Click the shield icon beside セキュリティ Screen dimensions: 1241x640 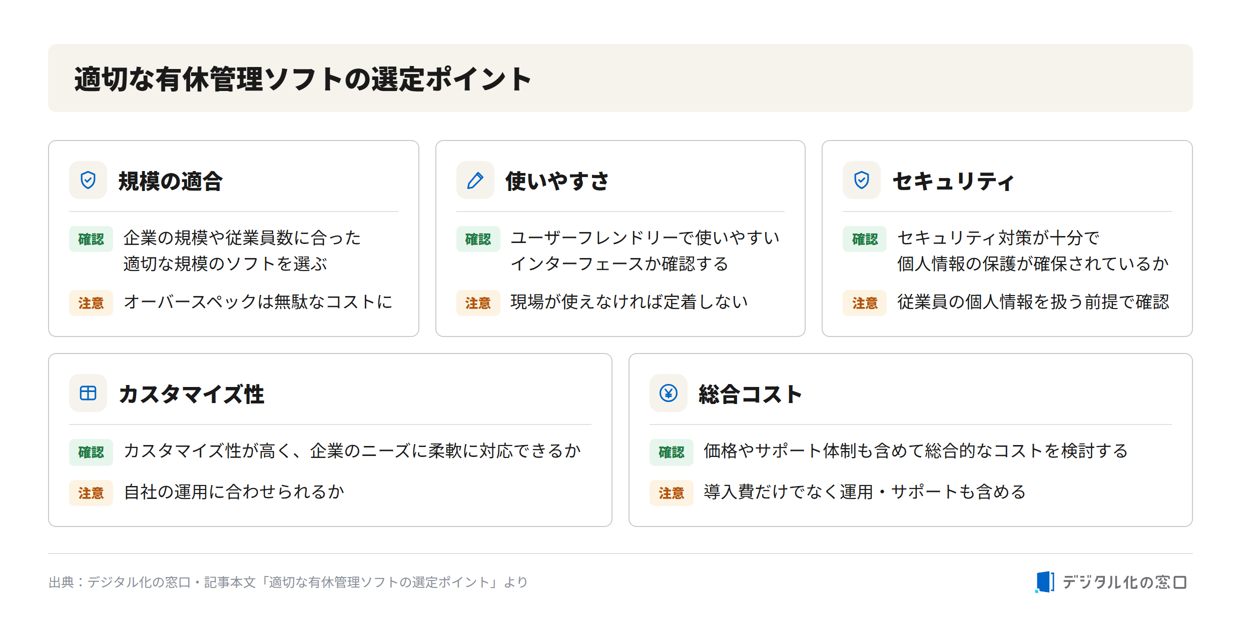862,180
